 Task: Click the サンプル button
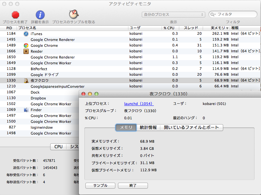pyautogui.click(x=100, y=186)
